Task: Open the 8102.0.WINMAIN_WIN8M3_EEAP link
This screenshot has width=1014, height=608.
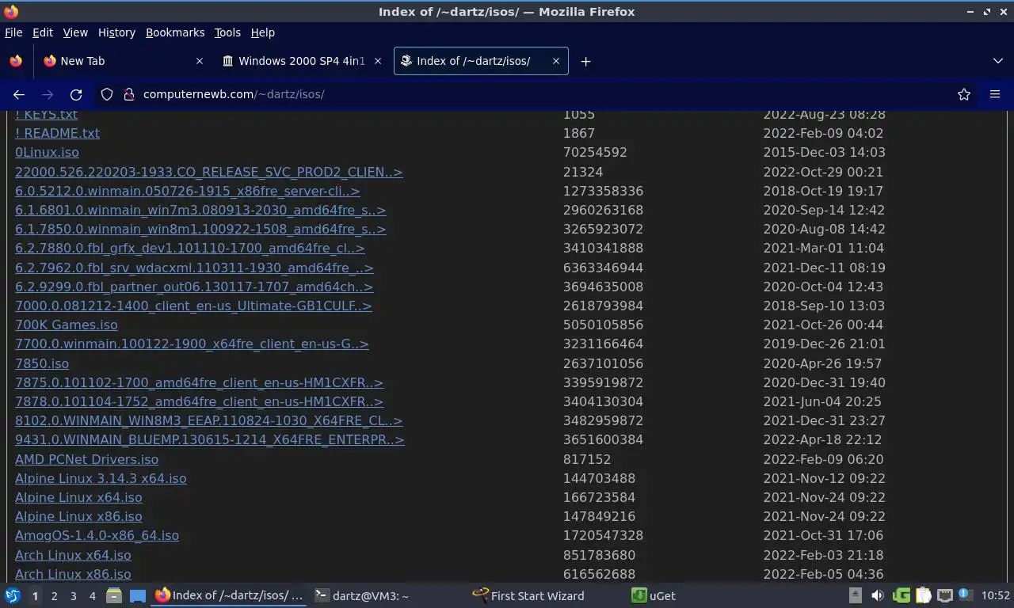Action: [208, 420]
